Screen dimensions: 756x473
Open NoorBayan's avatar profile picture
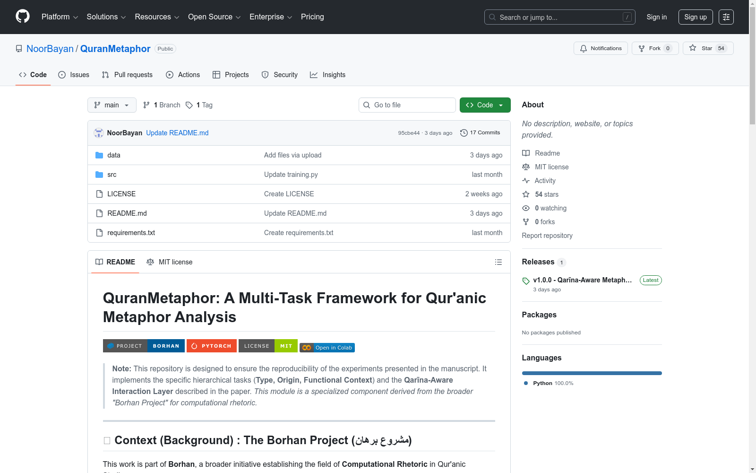[99, 133]
